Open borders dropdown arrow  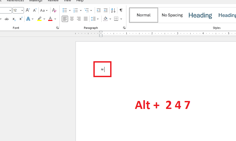(x=121, y=19)
